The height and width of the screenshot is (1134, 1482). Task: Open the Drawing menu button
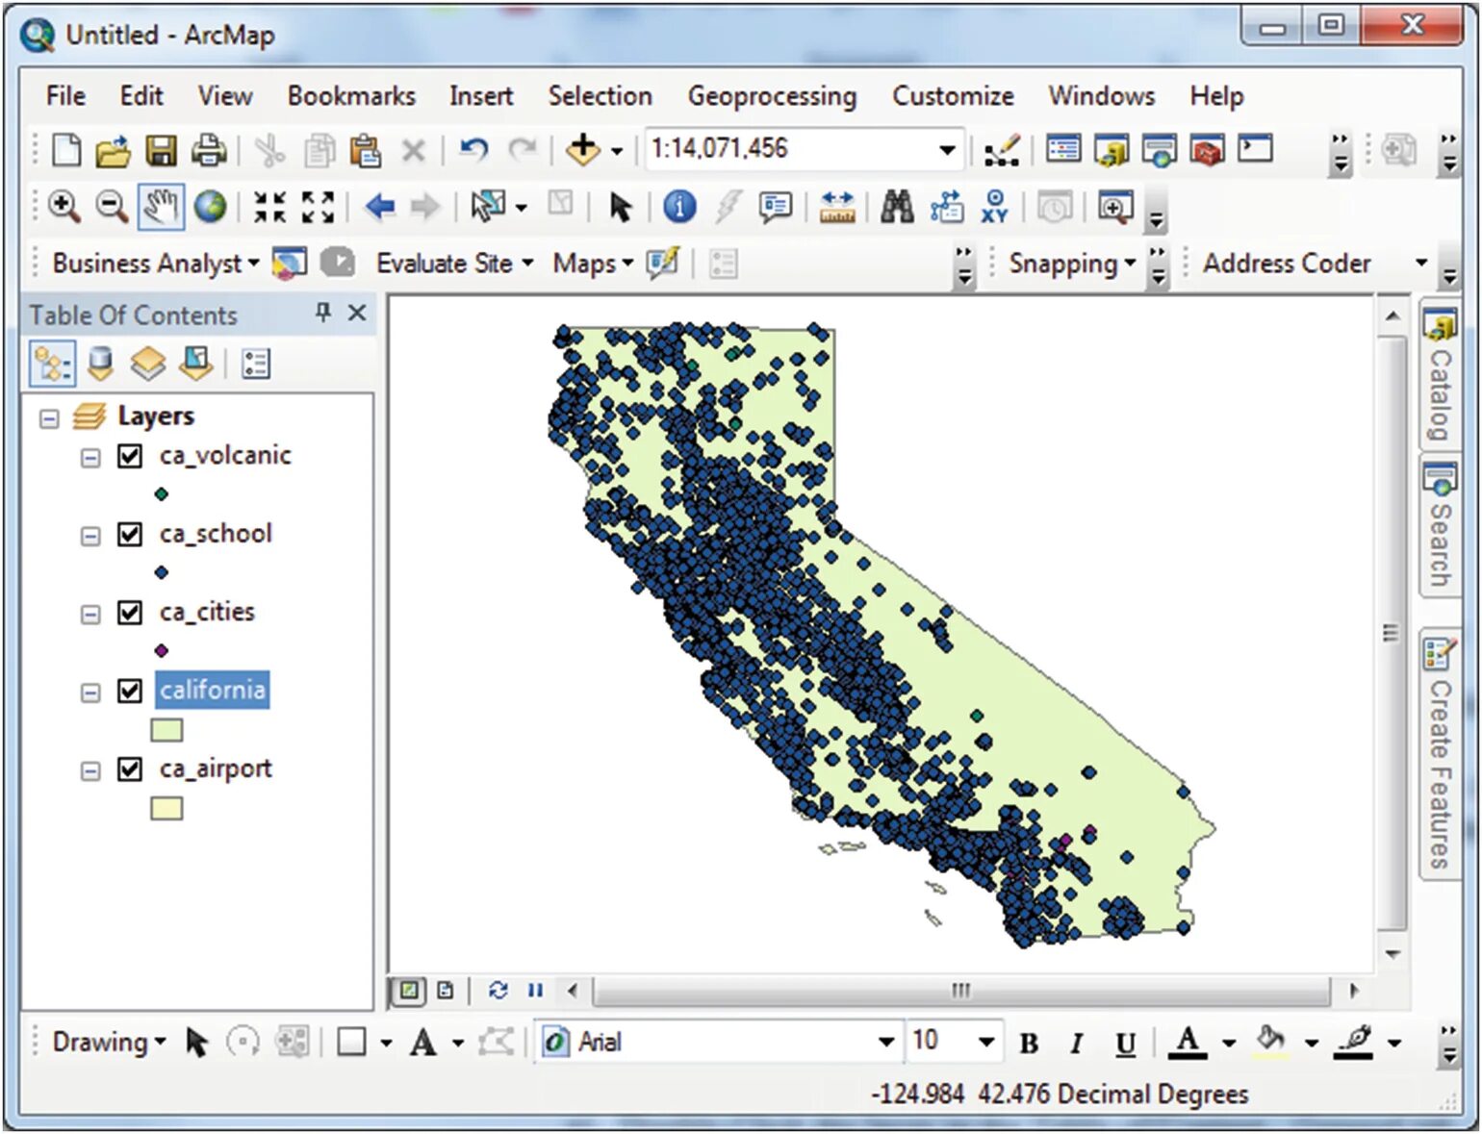click(x=109, y=1042)
